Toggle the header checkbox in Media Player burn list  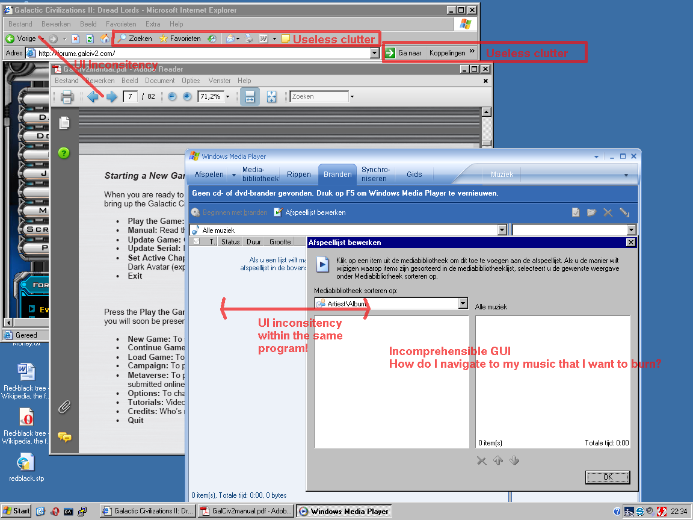tap(197, 241)
